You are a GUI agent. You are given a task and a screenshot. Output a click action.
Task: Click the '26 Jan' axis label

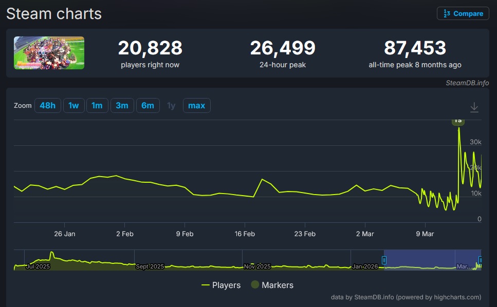tap(65, 234)
